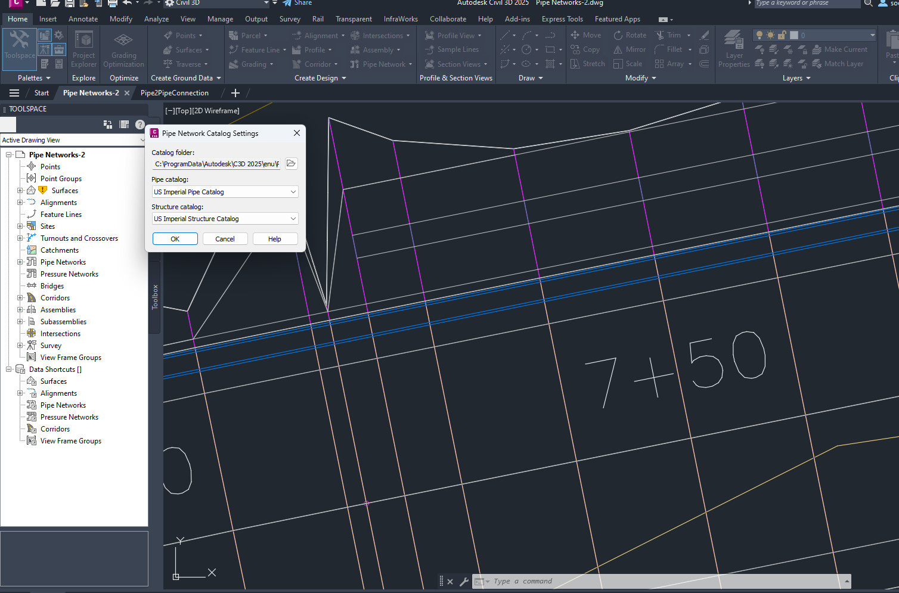
Task: Switch to the Pipe2PipeConnection drawing tab
Action: (174, 93)
